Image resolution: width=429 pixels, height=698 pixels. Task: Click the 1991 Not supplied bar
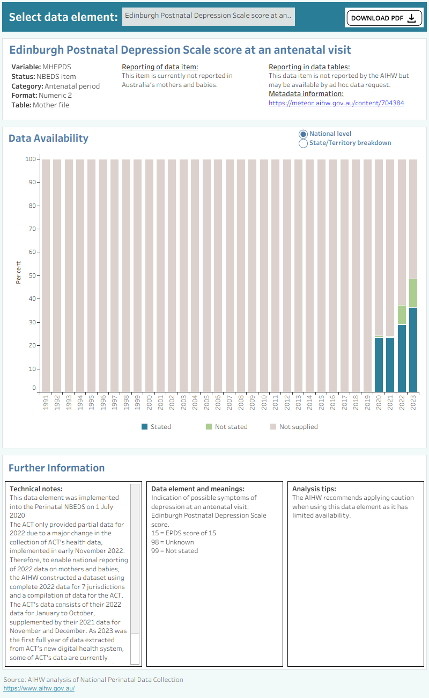click(46, 275)
